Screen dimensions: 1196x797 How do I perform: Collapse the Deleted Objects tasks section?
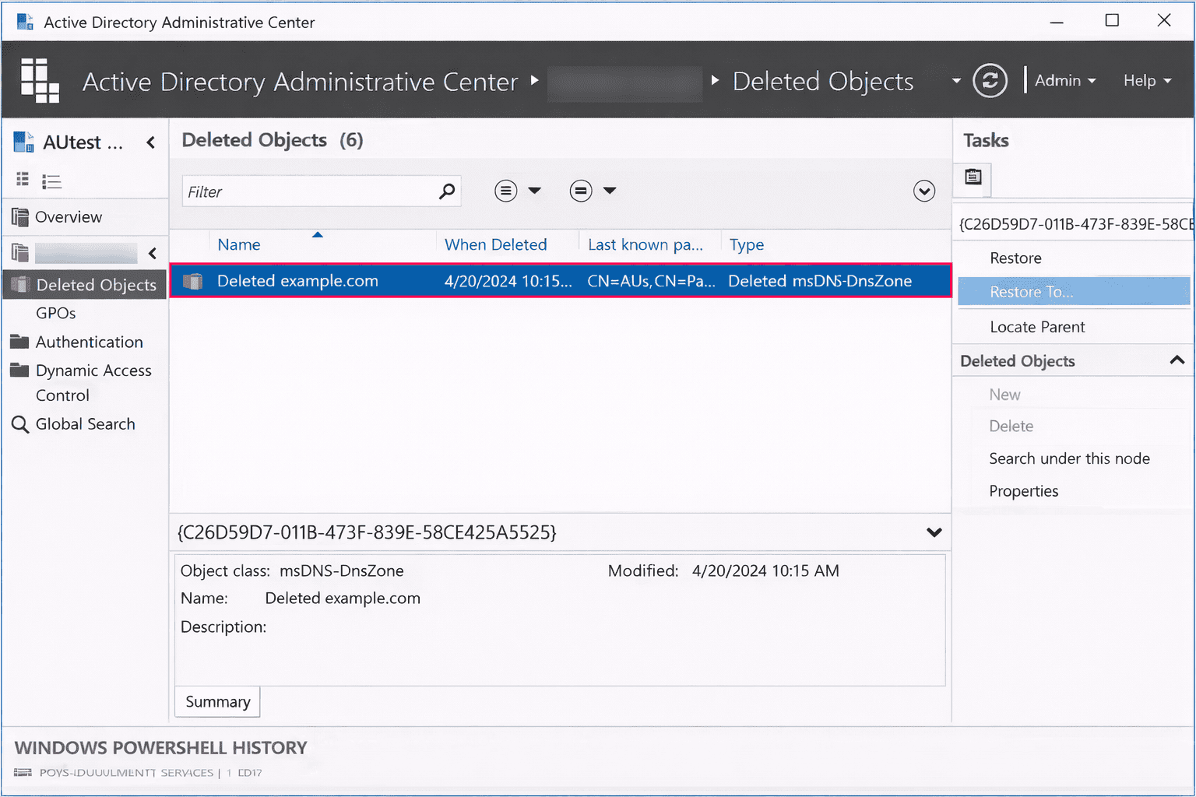(1177, 360)
